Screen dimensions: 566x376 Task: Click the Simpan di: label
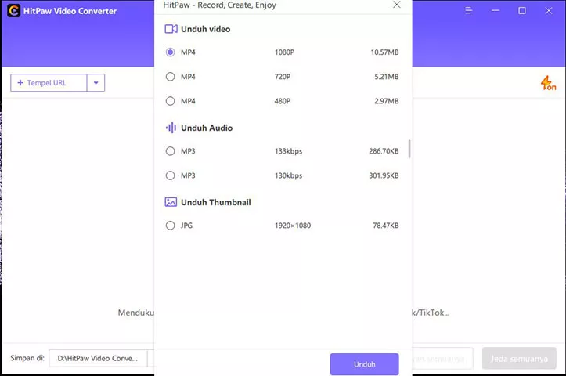pyautogui.click(x=27, y=358)
